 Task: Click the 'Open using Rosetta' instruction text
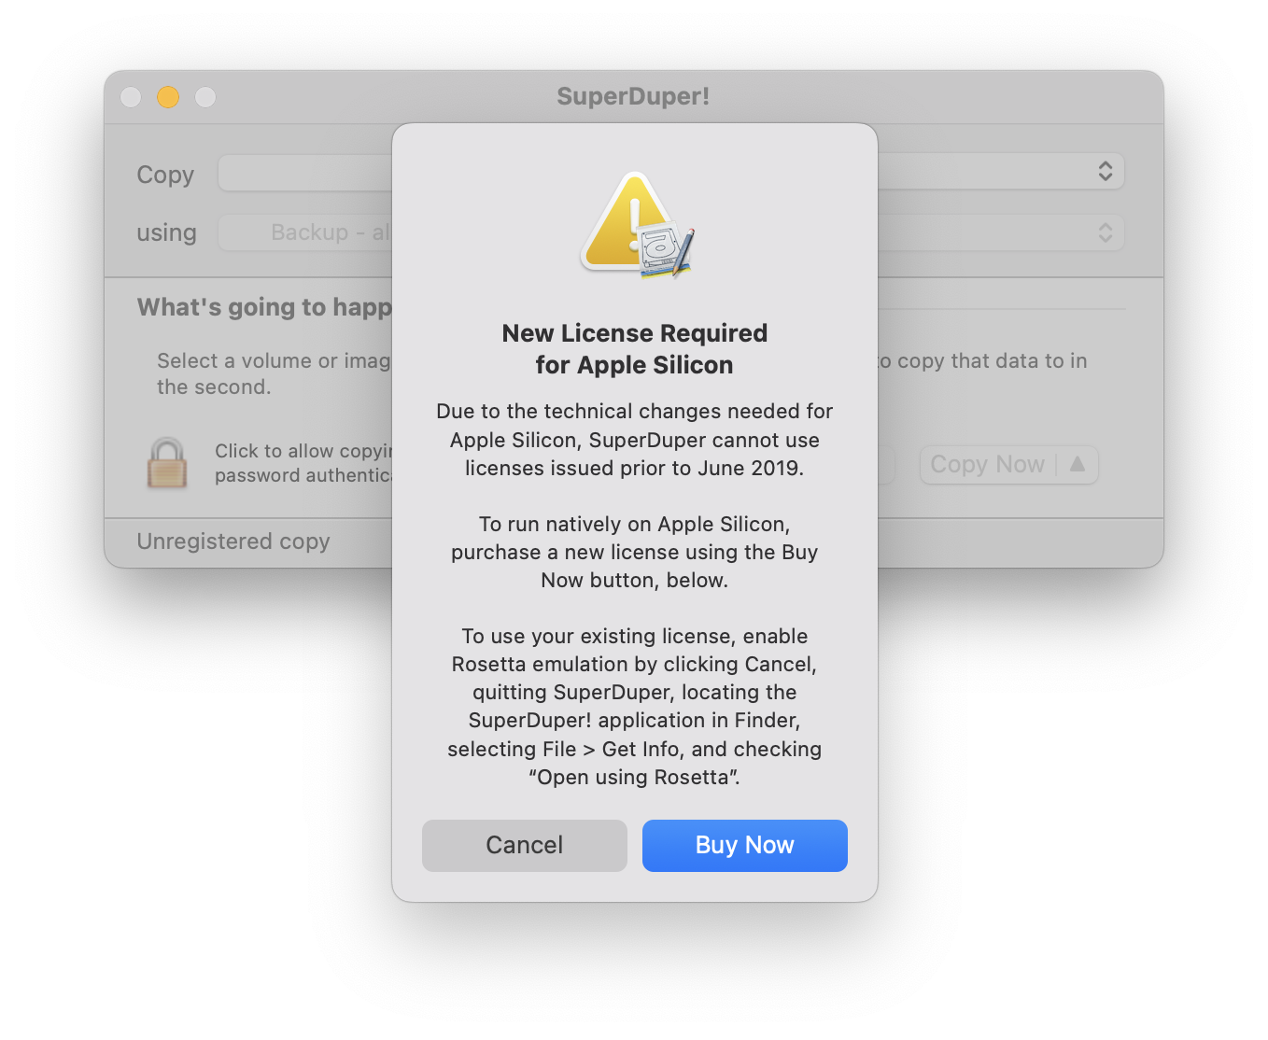pyautogui.click(x=635, y=777)
